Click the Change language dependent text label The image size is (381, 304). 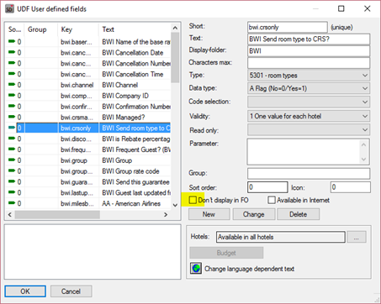(249, 269)
